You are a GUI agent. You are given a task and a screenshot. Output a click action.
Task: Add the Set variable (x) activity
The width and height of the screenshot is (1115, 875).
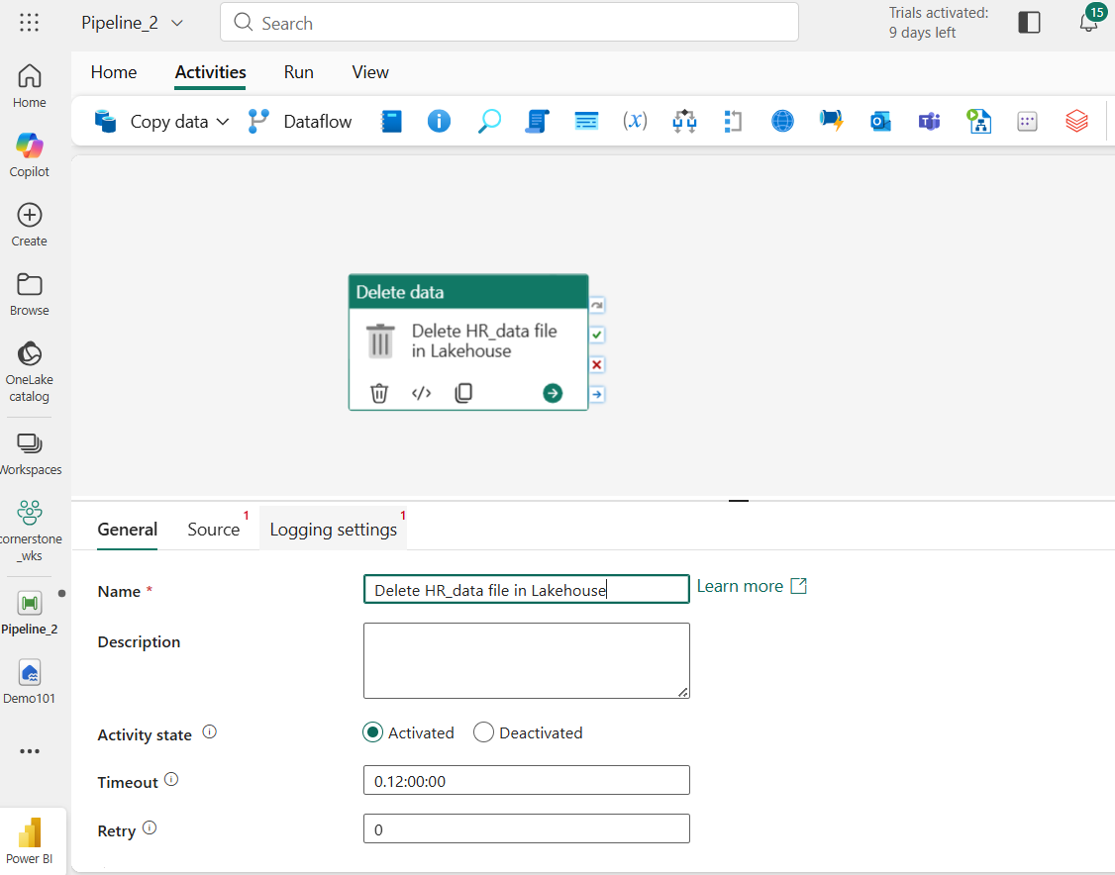point(635,122)
